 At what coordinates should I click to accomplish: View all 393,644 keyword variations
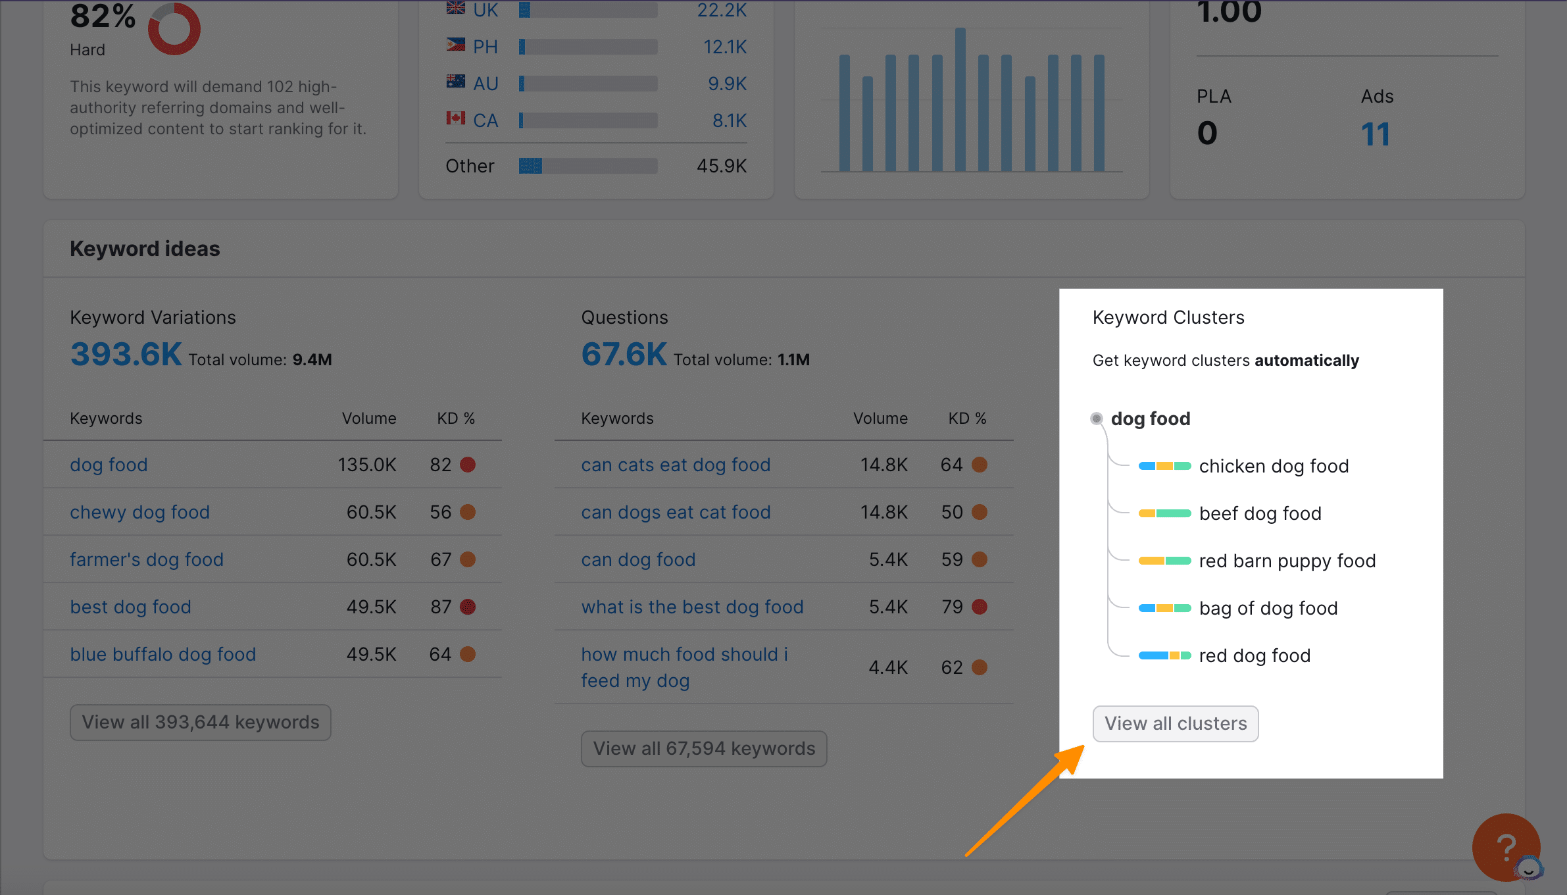200,722
